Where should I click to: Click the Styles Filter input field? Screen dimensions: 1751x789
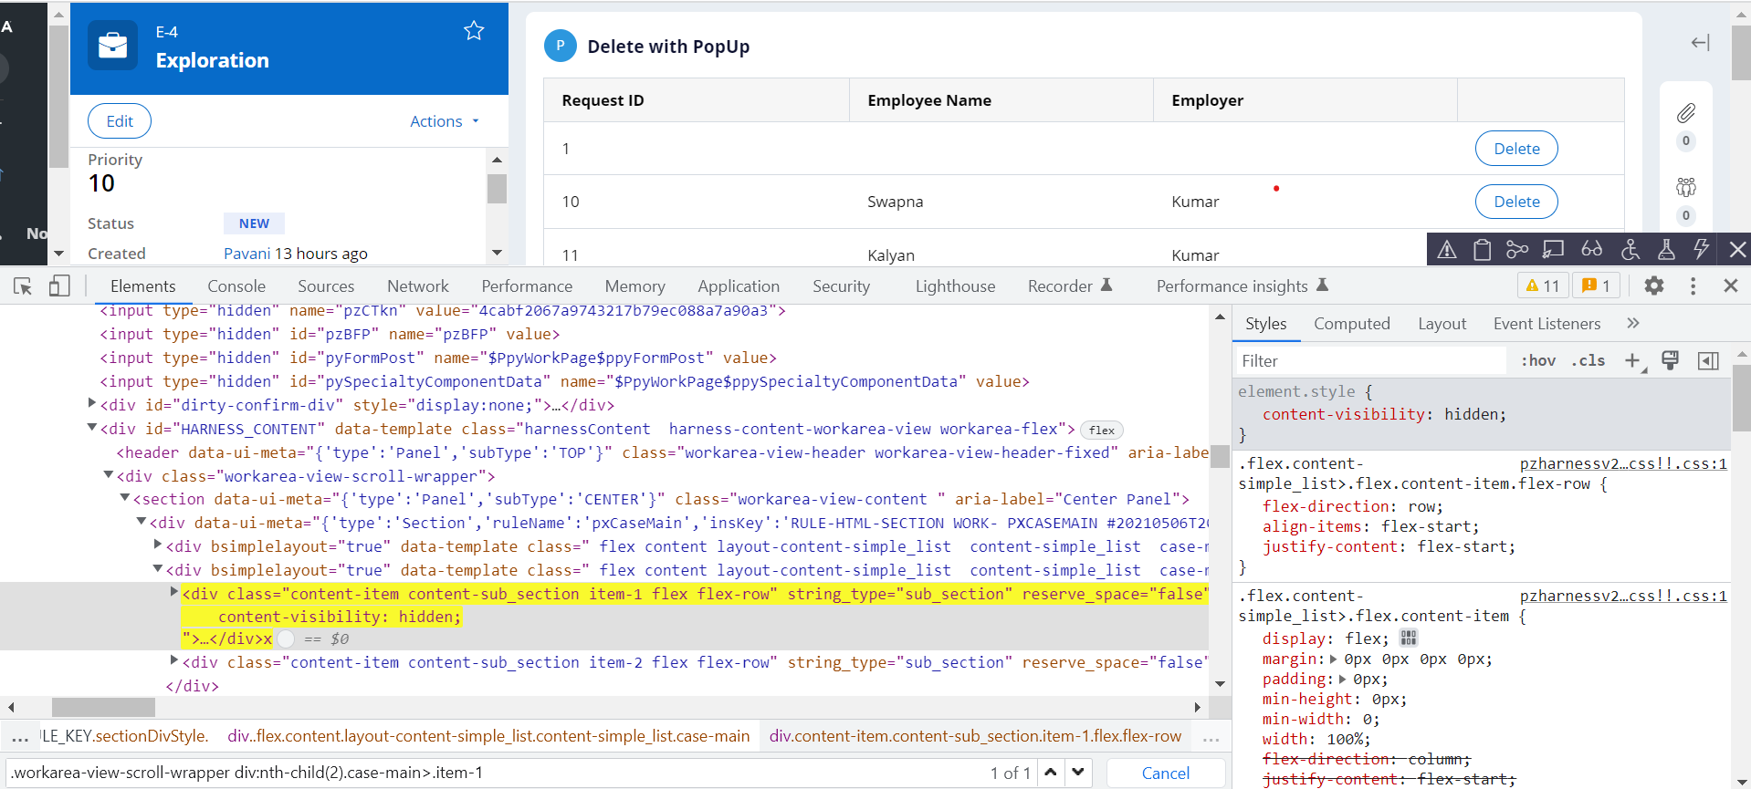(x=1371, y=361)
